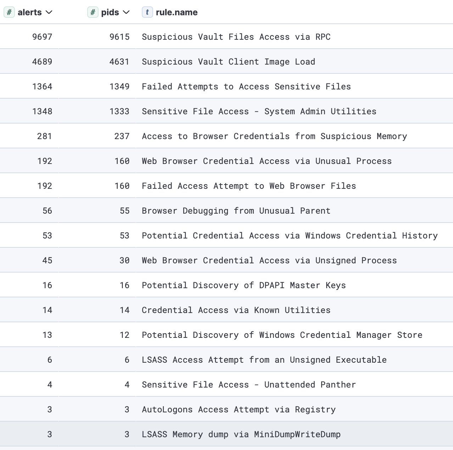Click the number type icon beside alerts
The width and height of the screenshot is (453, 450).
point(9,12)
